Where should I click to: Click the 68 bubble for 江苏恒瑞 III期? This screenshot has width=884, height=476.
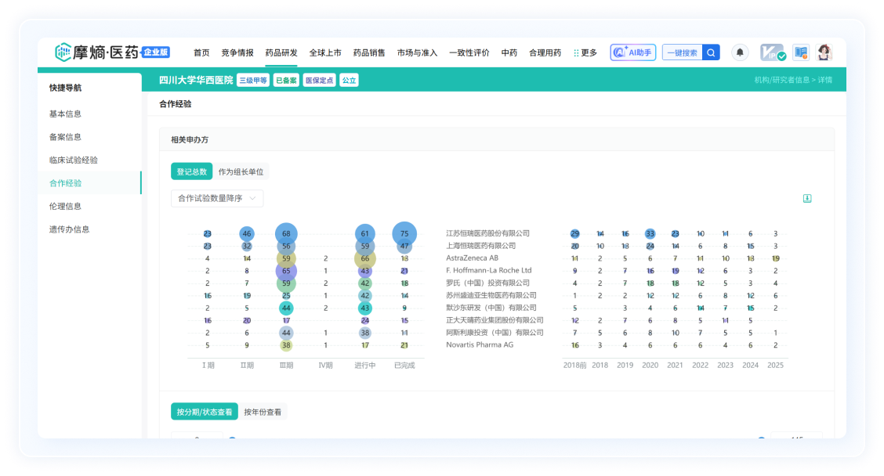pyautogui.click(x=286, y=233)
